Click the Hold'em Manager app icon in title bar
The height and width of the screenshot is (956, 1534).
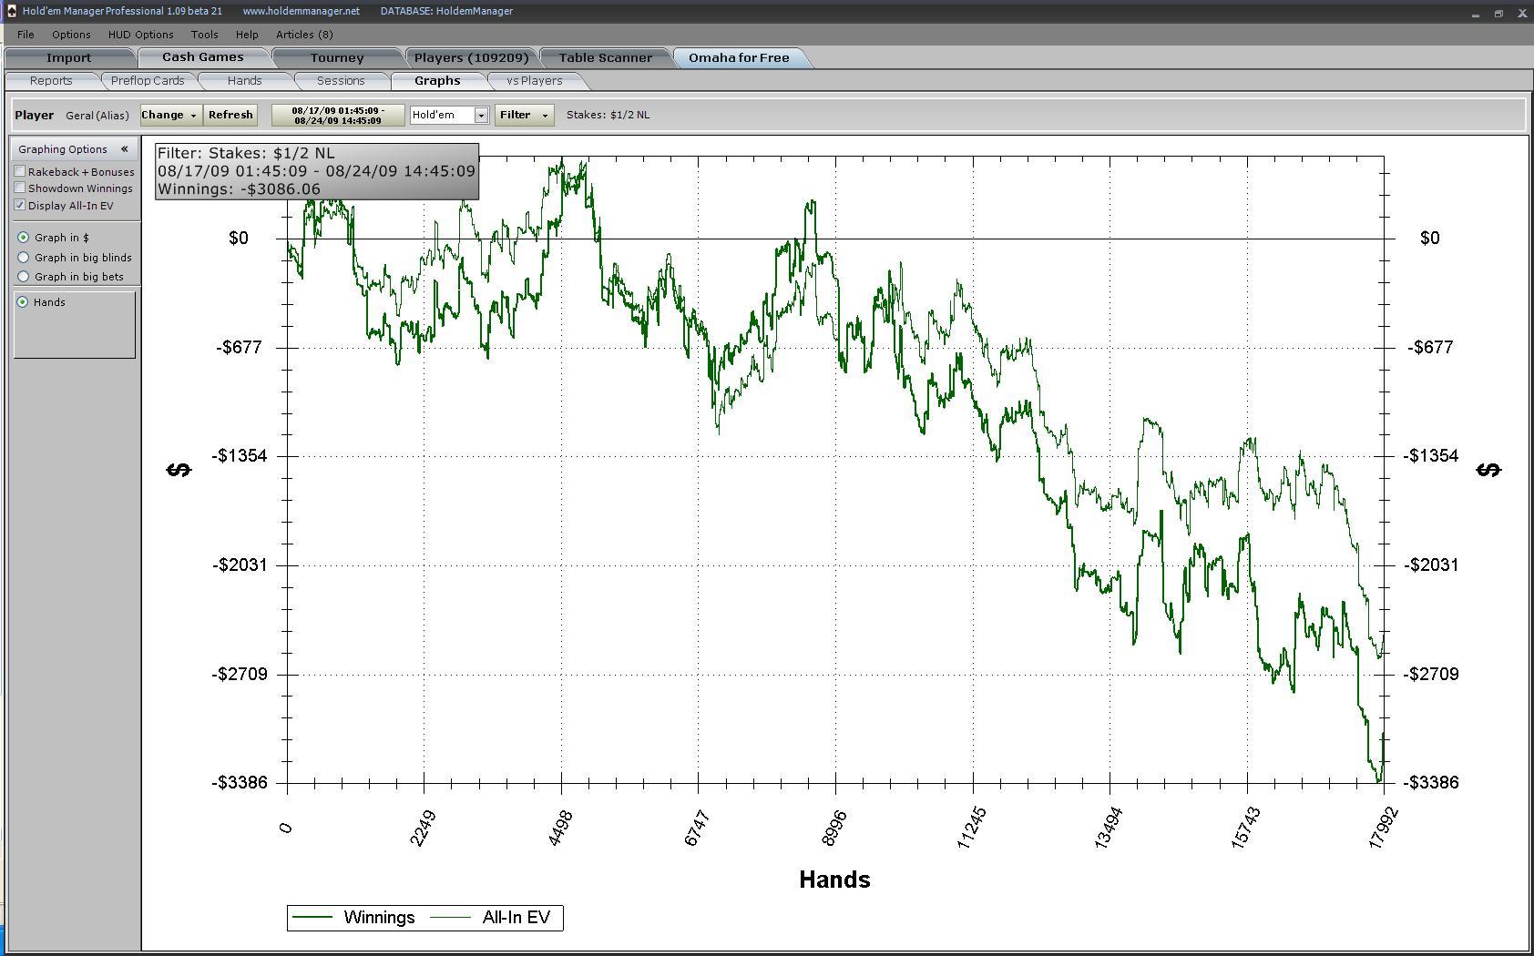click(11, 11)
